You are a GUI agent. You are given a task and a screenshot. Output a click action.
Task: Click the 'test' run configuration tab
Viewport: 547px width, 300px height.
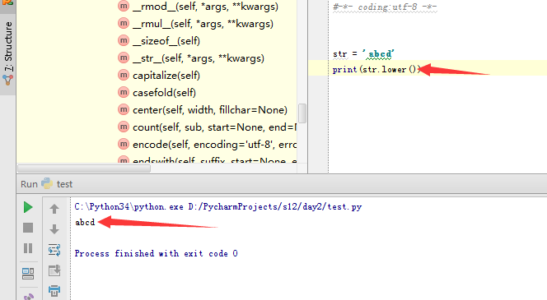tap(64, 184)
